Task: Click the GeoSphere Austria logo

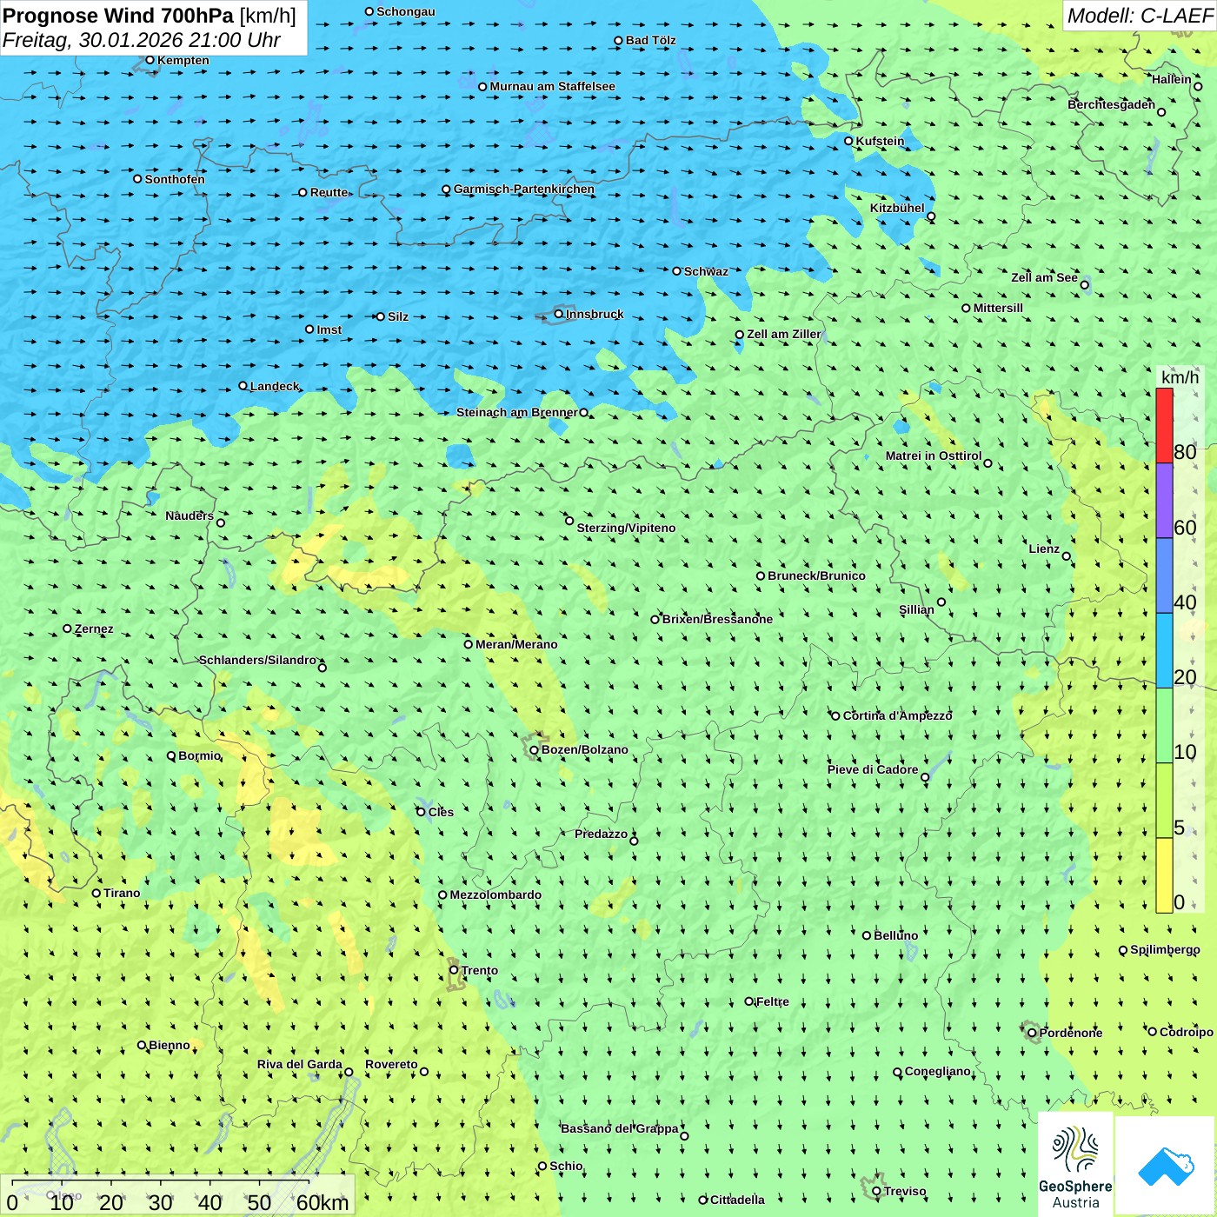Action: pyautogui.click(x=1075, y=1167)
